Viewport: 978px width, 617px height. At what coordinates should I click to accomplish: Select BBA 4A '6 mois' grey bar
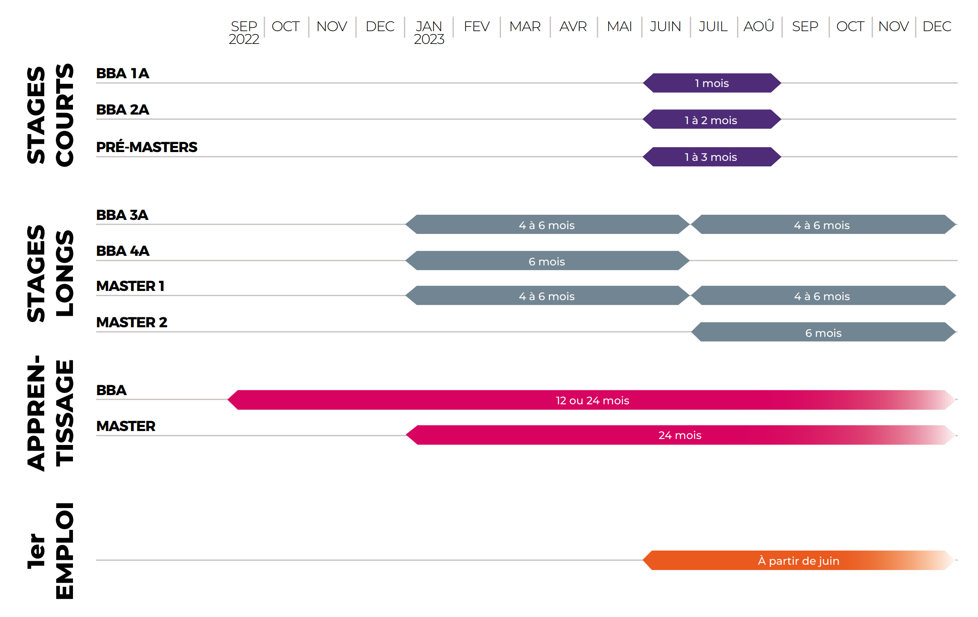(x=547, y=261)
